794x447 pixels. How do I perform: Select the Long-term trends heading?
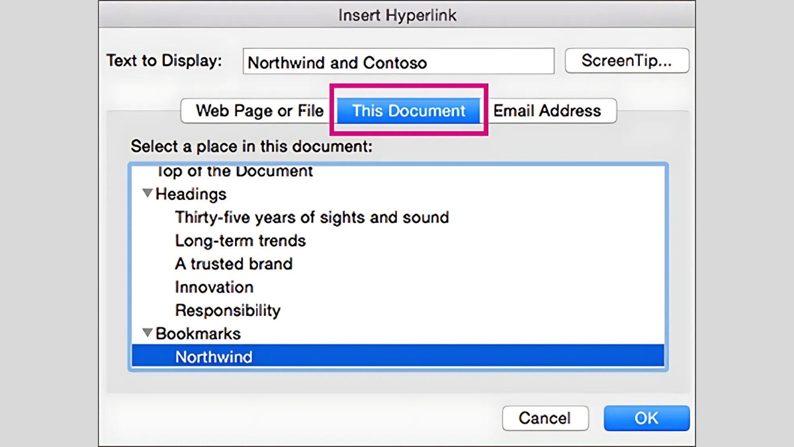click(240, 240)
